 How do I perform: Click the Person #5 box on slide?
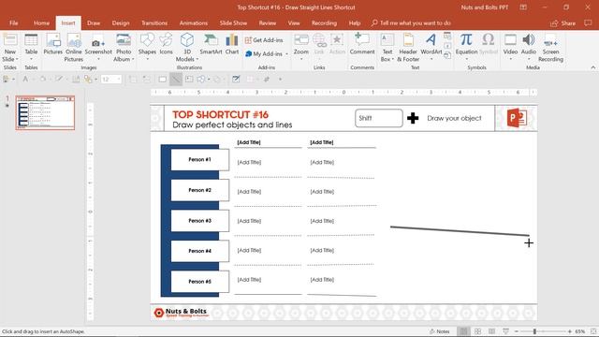(x=199, y=282)
